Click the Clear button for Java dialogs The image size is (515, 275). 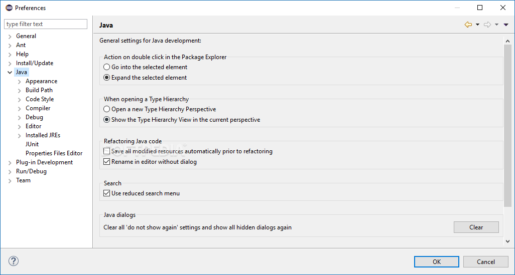(x=476, y=227)
